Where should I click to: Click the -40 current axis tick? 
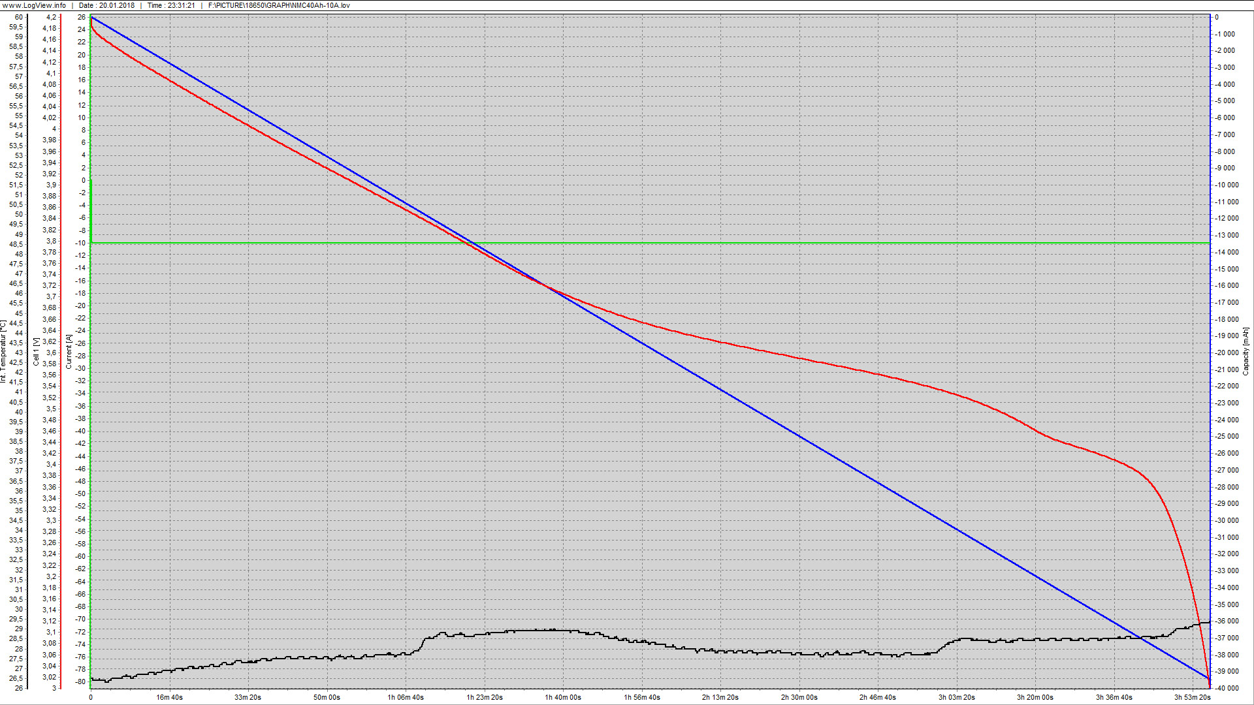coord(80,431)
